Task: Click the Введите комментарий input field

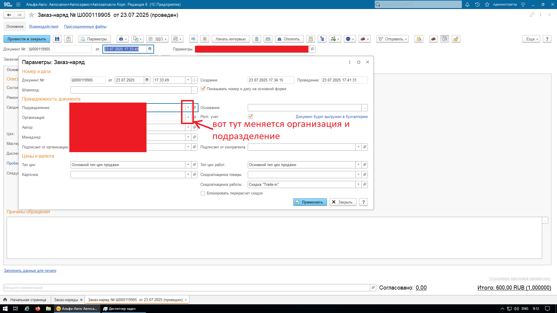Action: 187,287
